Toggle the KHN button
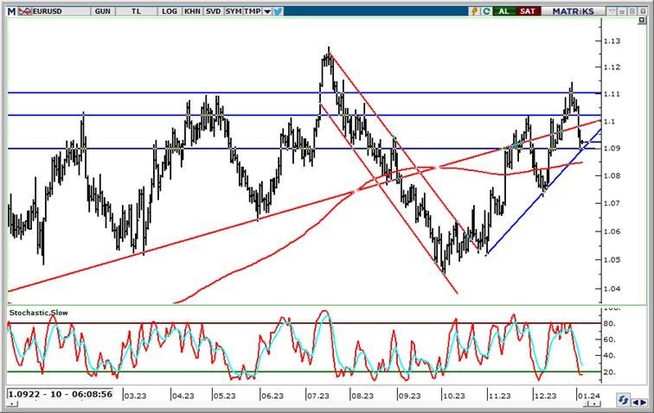654x413 pixels. click(192, 11)
